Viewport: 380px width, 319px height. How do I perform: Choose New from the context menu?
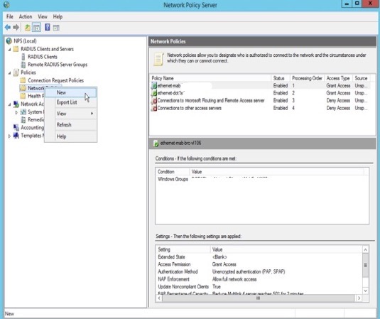click(71, 92)
